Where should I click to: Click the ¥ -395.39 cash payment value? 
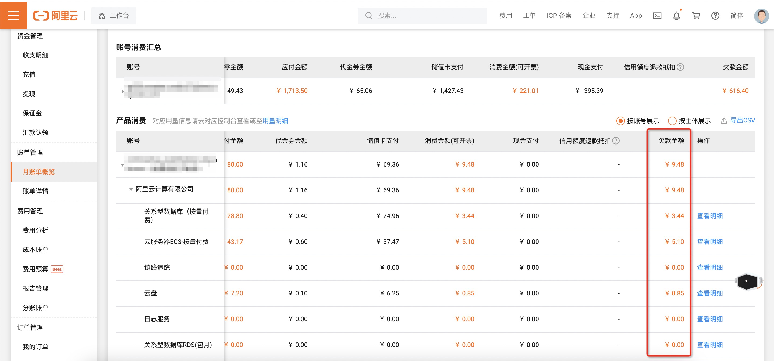click(x=589, y=91)
